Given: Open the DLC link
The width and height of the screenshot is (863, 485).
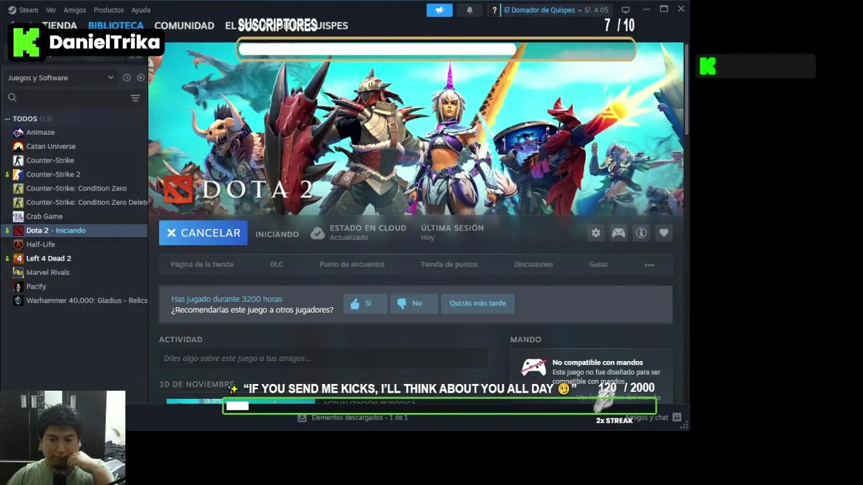Looking at the screenshot, I should pyautogui.click(x=276, y=265).
